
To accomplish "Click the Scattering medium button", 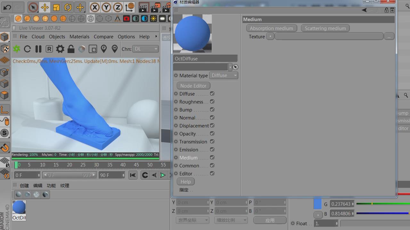I will click(325, 28).
